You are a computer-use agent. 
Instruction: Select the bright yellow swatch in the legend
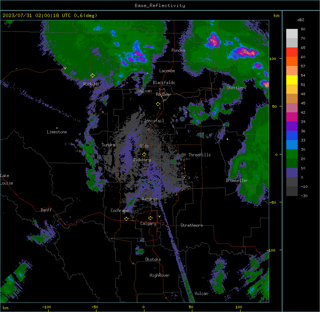292,80
